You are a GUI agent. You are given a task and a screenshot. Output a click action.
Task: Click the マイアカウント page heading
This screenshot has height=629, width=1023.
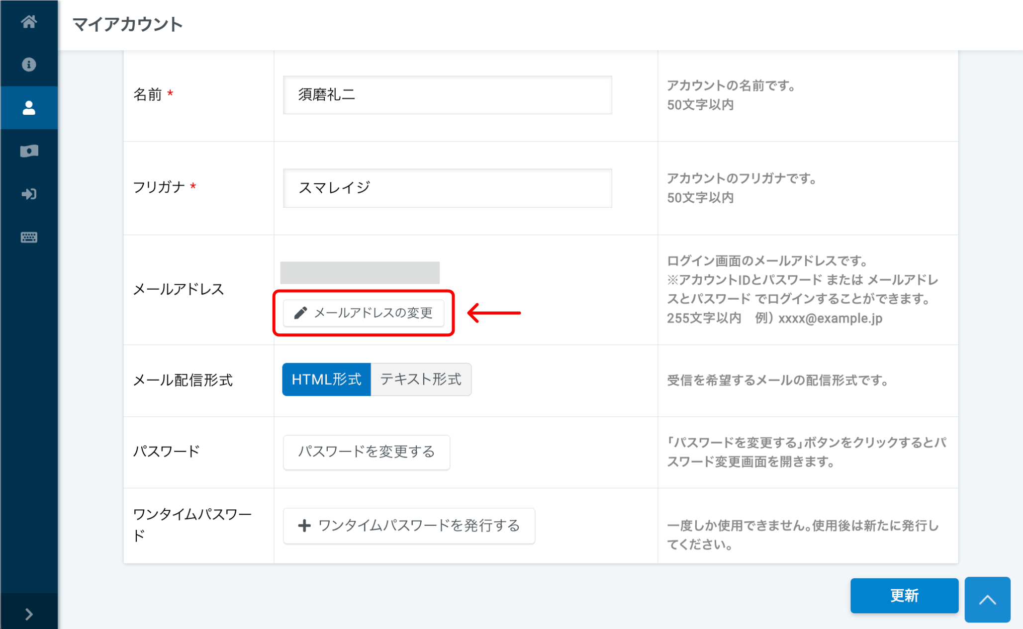coord(128,24)
